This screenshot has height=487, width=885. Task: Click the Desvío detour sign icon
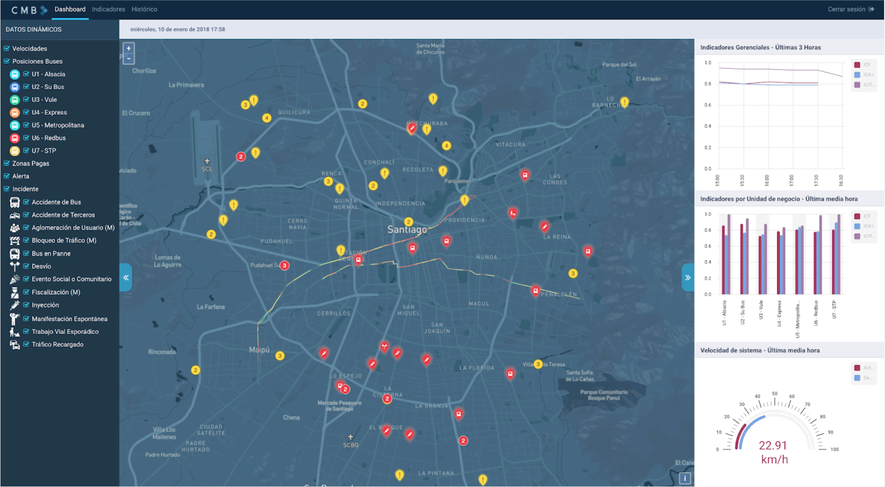tap(15, 267)
